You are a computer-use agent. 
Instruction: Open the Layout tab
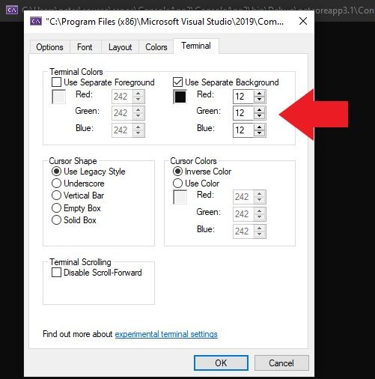[120, 47]
